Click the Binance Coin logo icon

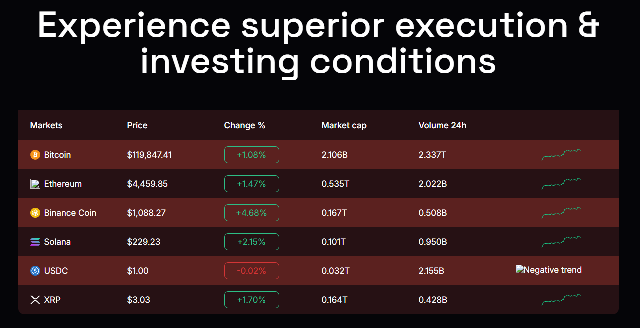click(35, 213)
